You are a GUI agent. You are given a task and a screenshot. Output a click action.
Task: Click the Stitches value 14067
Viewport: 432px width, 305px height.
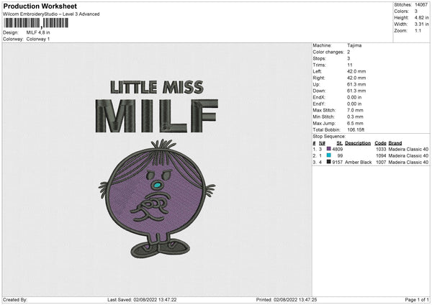[x=421, y=5]
